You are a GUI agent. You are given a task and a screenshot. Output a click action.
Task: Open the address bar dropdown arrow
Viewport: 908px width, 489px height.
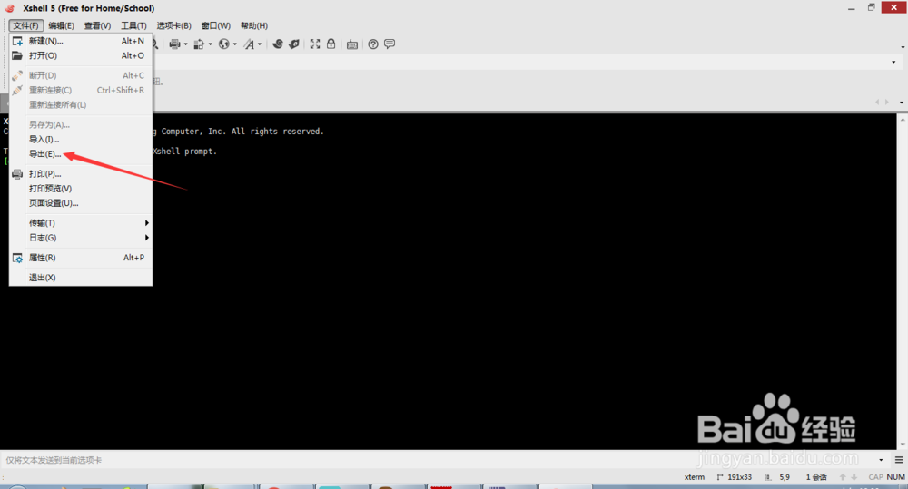(893, 62)
